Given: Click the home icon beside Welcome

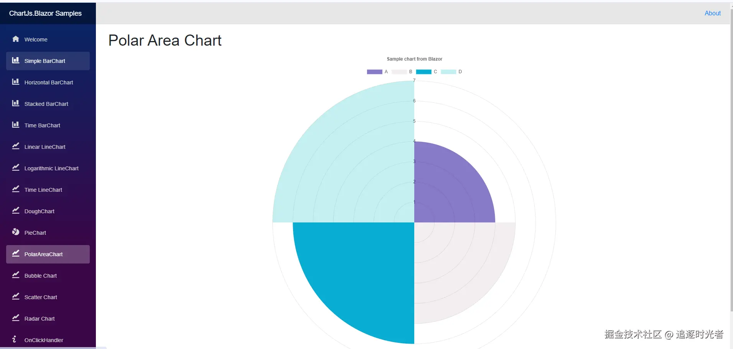Looking at the screenshot, I should click(16, 39).
